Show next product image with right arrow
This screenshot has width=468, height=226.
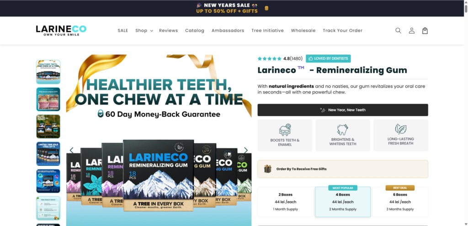pos(245,150)
